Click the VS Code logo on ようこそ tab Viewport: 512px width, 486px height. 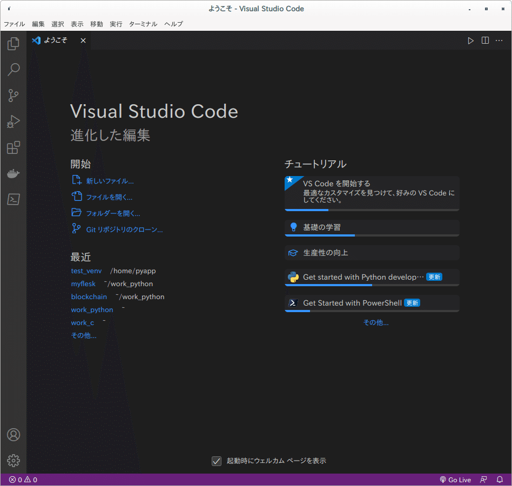[x=36, y=40]
